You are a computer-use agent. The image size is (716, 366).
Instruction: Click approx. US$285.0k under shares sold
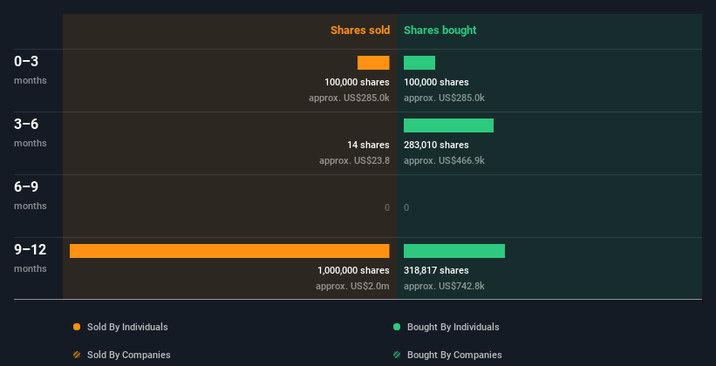(349, 98)
